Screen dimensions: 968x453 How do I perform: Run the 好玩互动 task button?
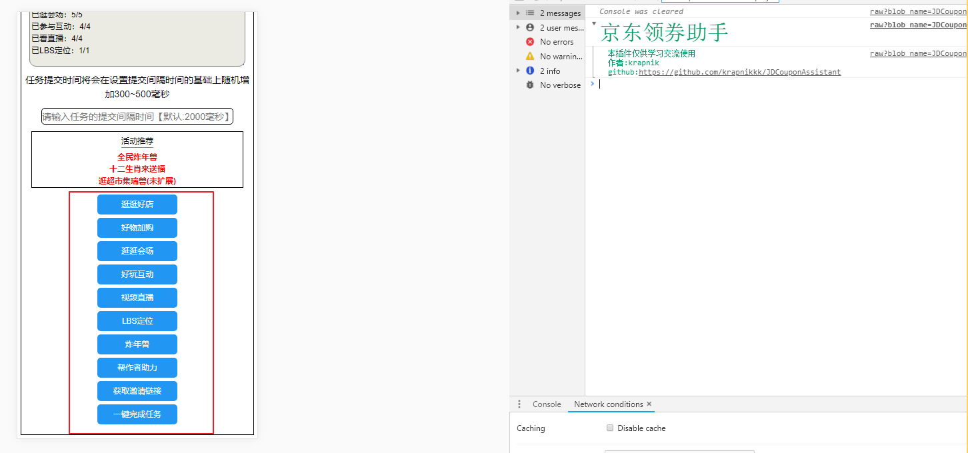pos(137,274)
